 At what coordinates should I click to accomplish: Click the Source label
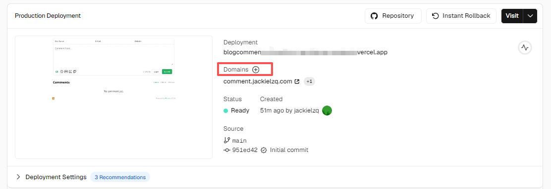click(x=233, y=129)
